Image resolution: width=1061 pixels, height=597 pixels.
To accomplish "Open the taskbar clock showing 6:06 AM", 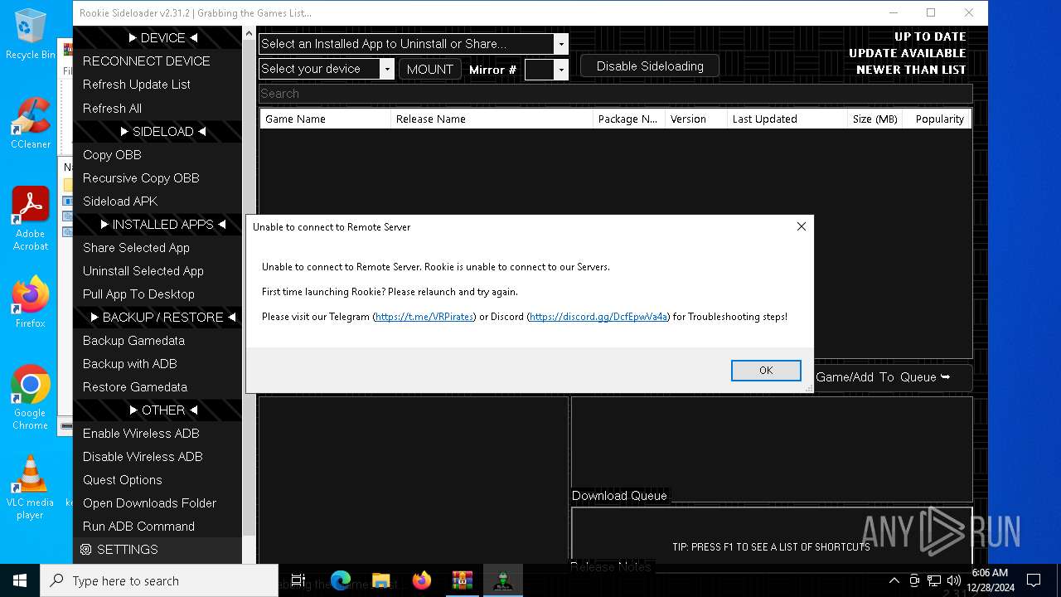I will pos(991,580).
